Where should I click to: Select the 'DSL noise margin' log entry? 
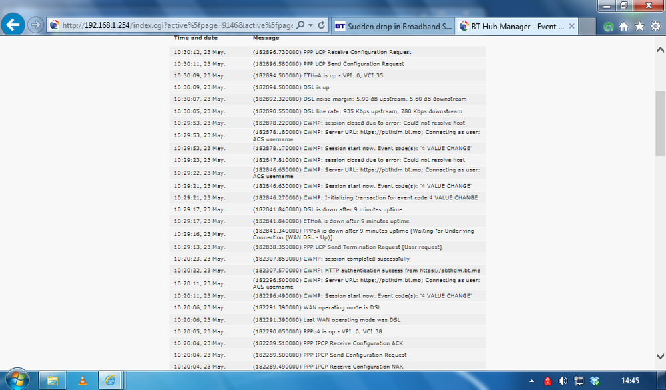click(327, 99)
